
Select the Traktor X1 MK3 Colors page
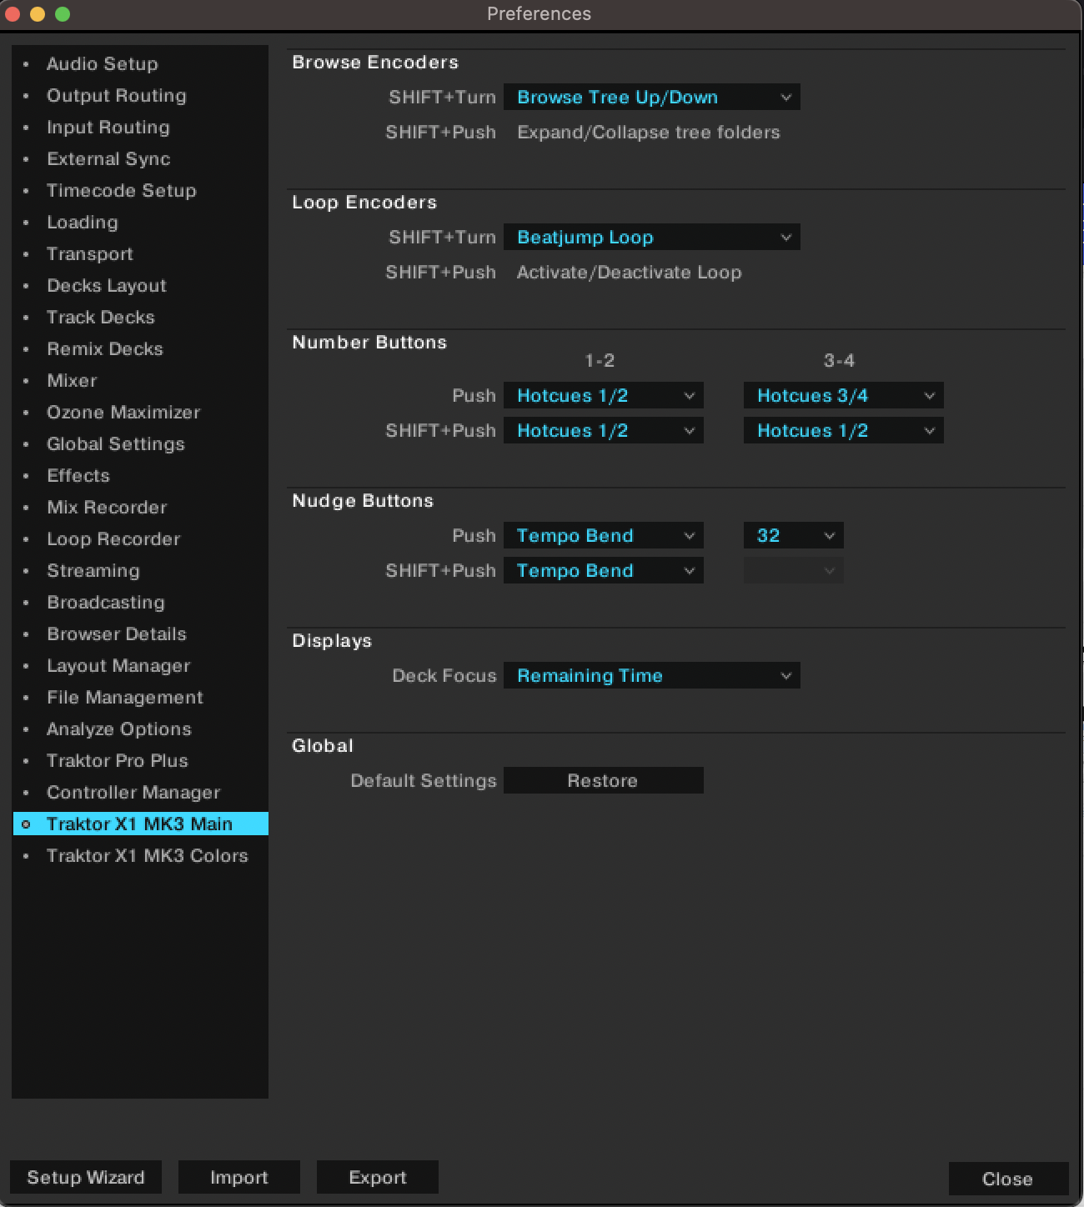click(147, 855)
